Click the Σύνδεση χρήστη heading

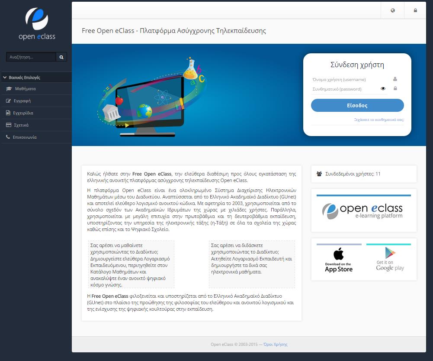coord(357,65)
